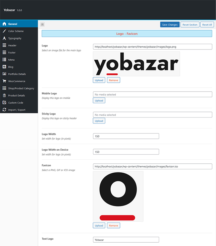
Task: Click the Menu list icon
Action: tap(4, 60)
